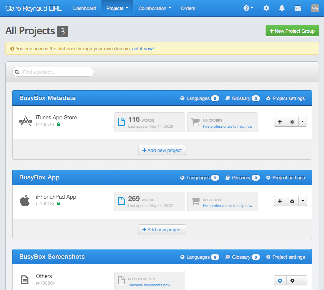Open Glossary for BusyBox App
Image resolution: width=324 pixels, height=290 pixels.
pyautogui.click(x=243, y=178)
